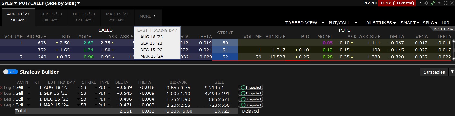Screen dimensions: 455x116
Task: Remove Leg 1 with red X
Action: [2, 88]
